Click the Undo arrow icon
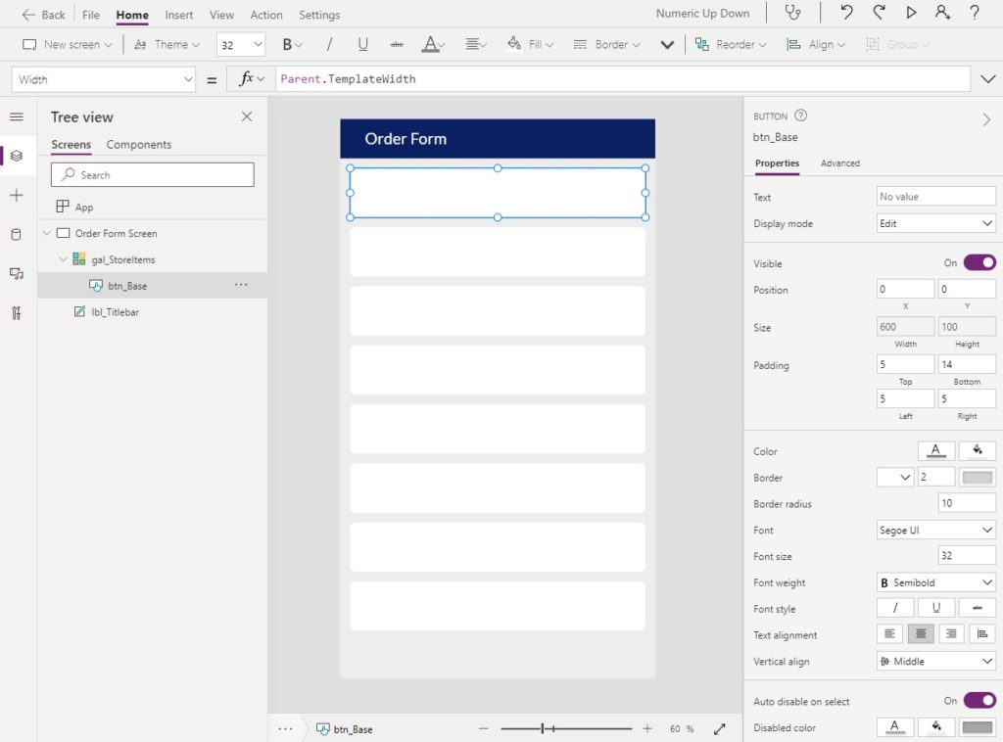 pos(846,12)
